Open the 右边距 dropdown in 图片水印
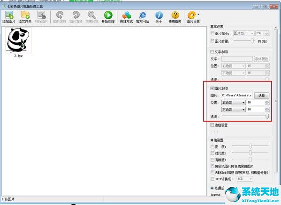The width and height of the screenshot is (281, 205). coord(233,102)
